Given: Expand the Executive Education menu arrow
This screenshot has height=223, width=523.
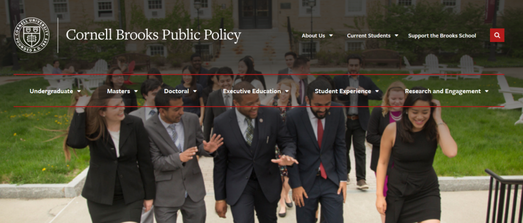Looking at the screenshot, I should point(287,91).
